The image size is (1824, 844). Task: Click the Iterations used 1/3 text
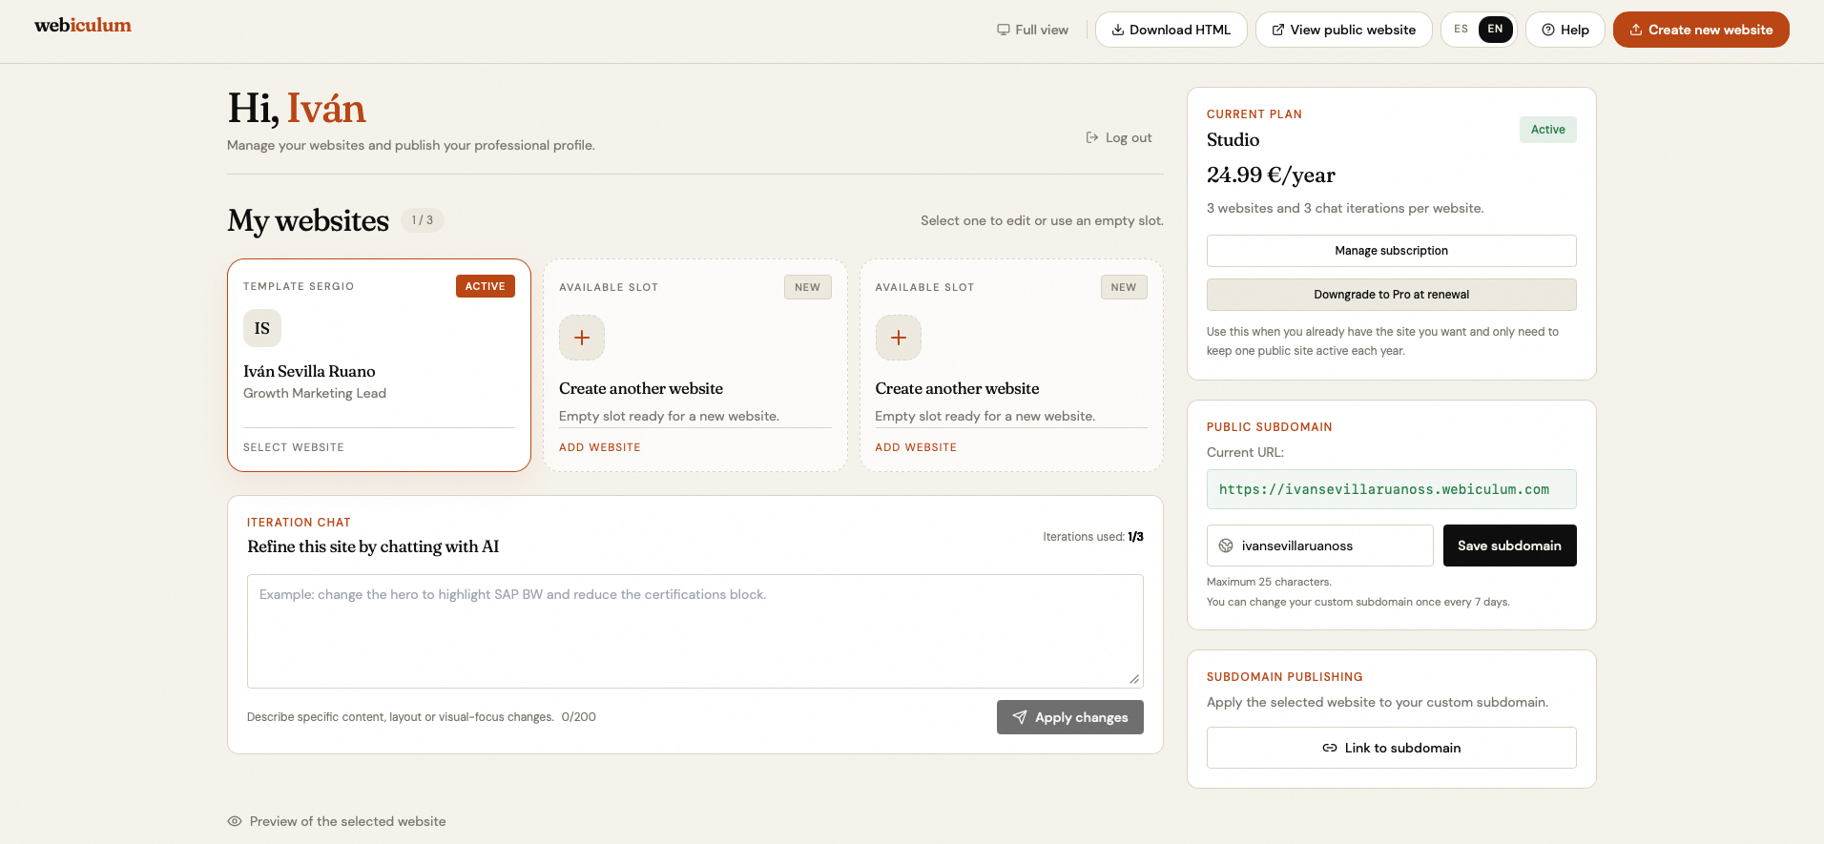click(x=1093, y=537)
